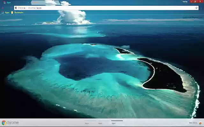This screenshot has width=204, height=127.
Task: Open the profile name button in title bar
Action: [x=185, y=2]
